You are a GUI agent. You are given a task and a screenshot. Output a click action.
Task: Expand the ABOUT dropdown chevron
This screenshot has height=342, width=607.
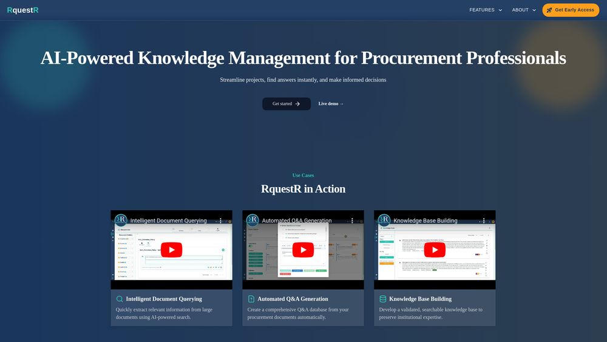(534, 10)
